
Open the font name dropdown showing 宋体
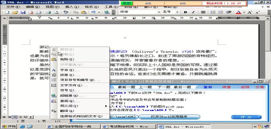(x=159, y=12)
